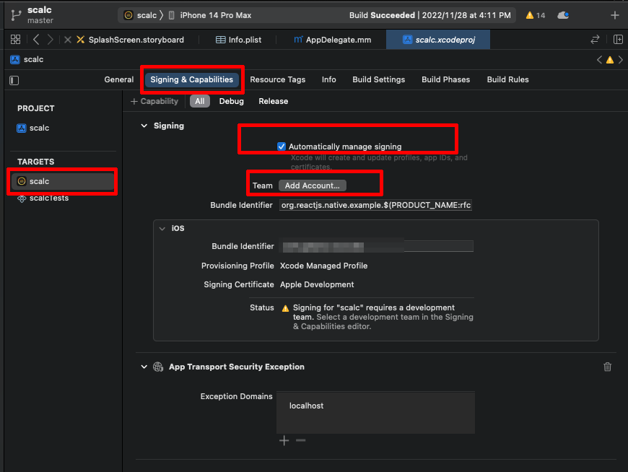
Task: Open the General tab
Action: coord(119,79)
